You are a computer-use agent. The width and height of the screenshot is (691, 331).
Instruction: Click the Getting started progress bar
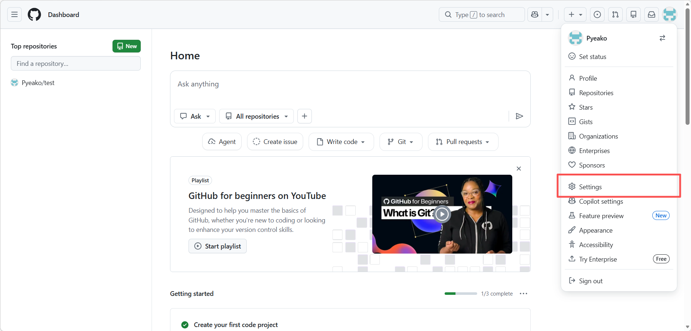(461, 293)
